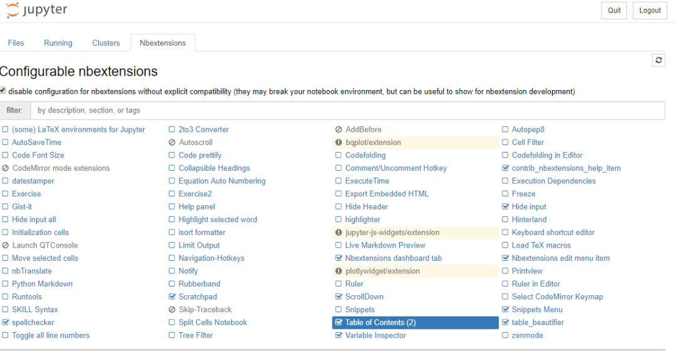Screen dimensions: 676x359
Task: Click the disabled icon next to Autoscroll
Action: click(x=172, y=142)
